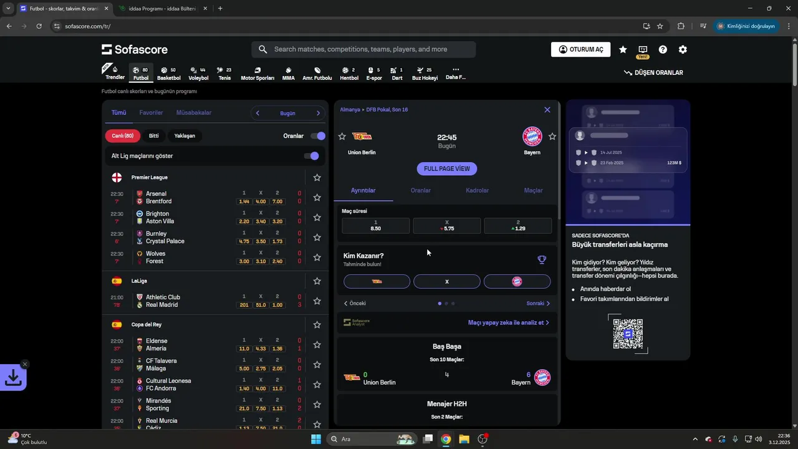This screenshot has width=798, height=449.
Task: Open the E-spor category
Action: (x=374, y=74)
